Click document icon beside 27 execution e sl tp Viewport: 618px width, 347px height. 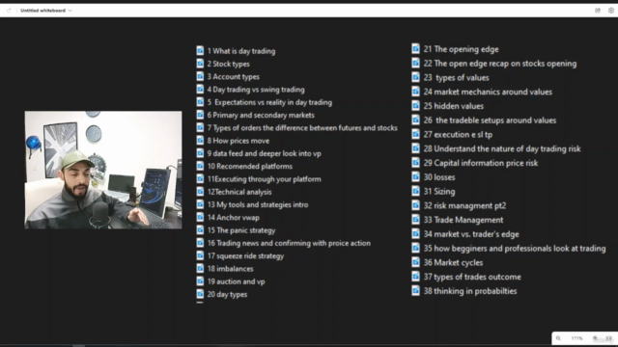pyautogui.click(x=416, y=134)
